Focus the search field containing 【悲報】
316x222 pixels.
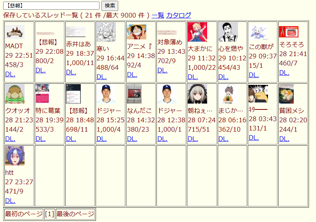coord(51,5)
